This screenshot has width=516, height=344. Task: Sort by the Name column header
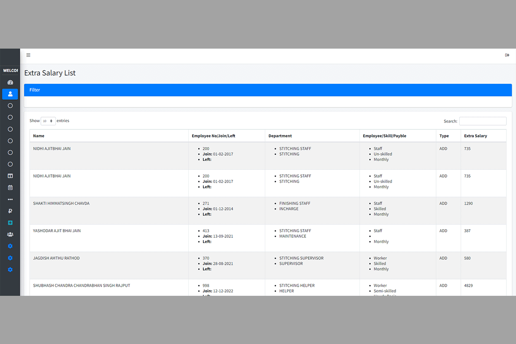pyautogui.click(x=109, y=136)
